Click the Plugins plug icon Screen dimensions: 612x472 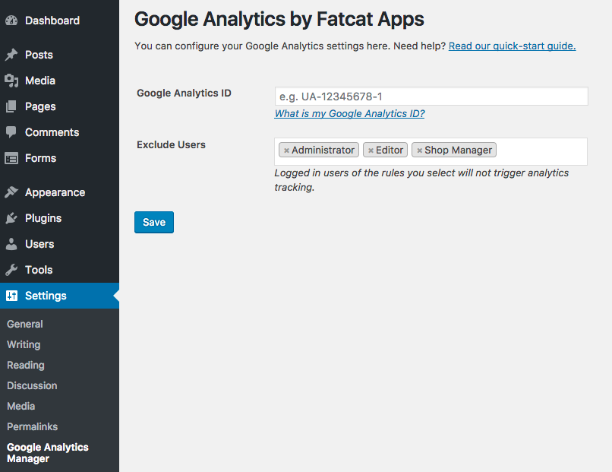[11, 218]
